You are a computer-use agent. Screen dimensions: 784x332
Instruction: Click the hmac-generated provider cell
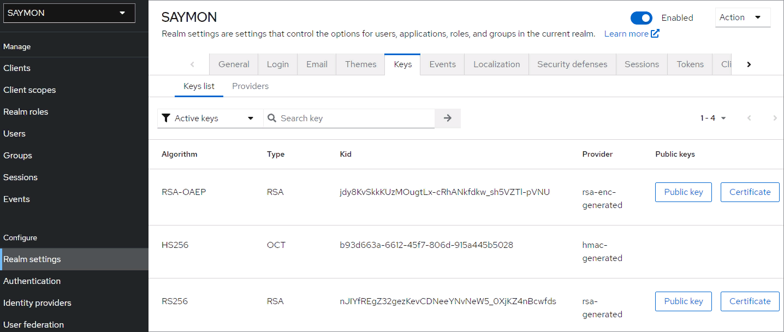point(602,252)
